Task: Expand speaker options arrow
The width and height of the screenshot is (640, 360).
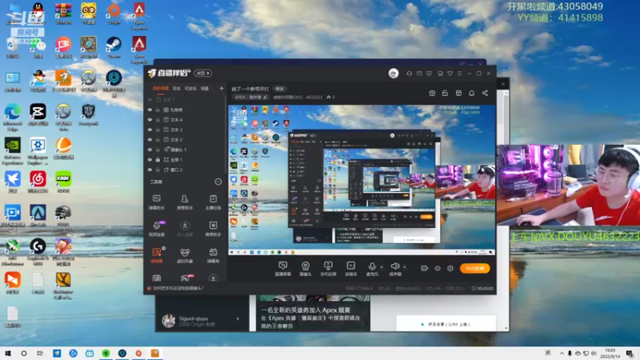Action: click(405, 267)
